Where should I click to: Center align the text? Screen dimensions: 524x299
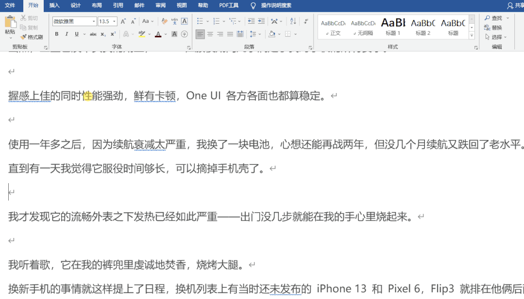pyautogui.click(x=210, y=34)
